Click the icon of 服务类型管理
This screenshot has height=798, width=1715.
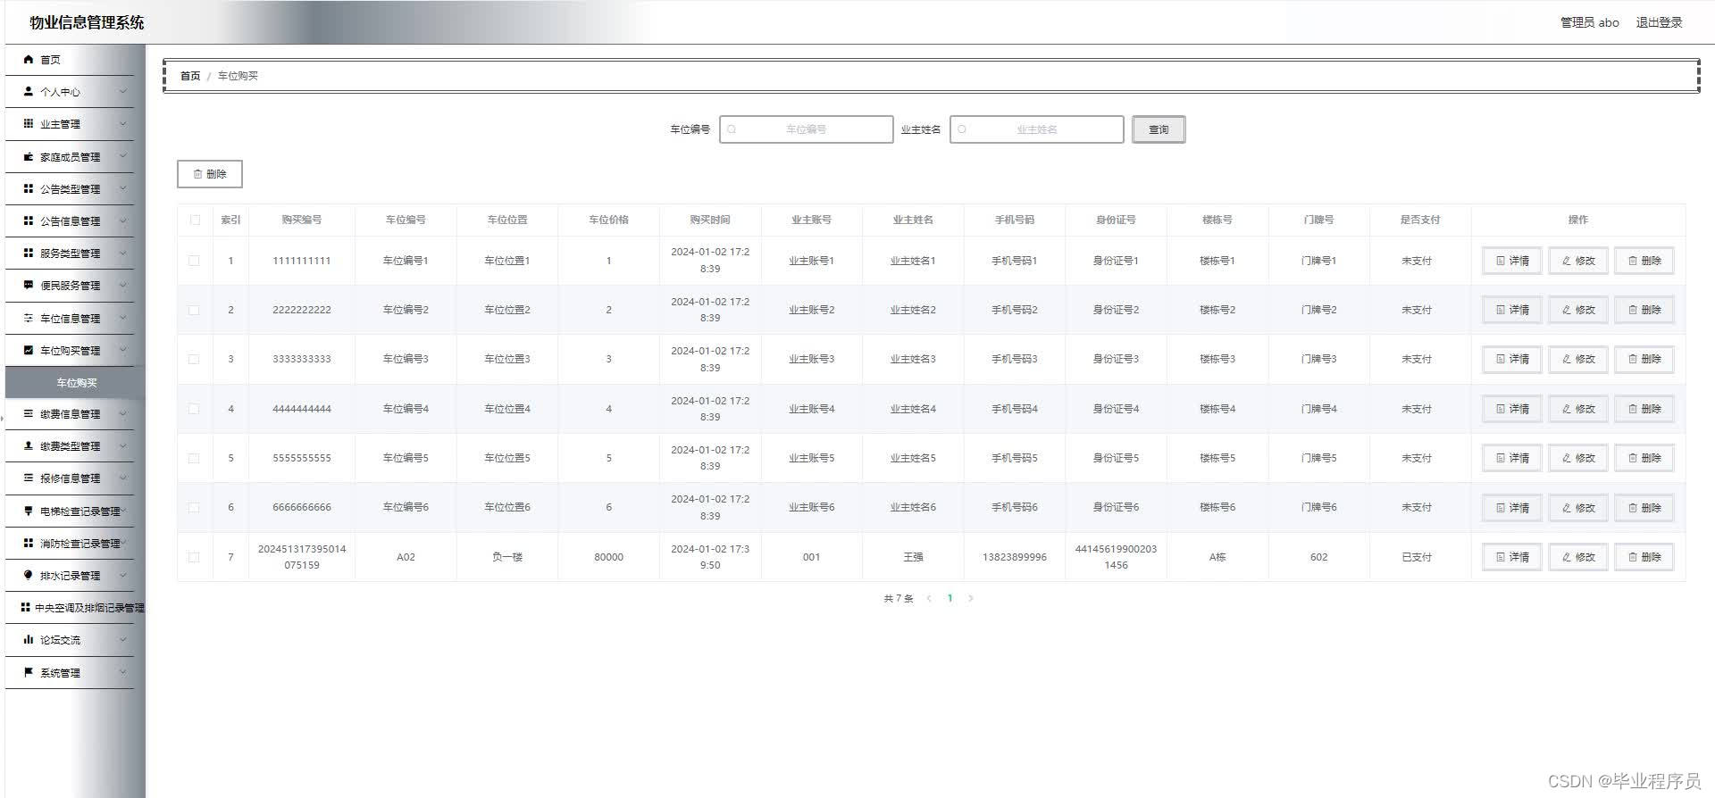(x=29, y=253)
